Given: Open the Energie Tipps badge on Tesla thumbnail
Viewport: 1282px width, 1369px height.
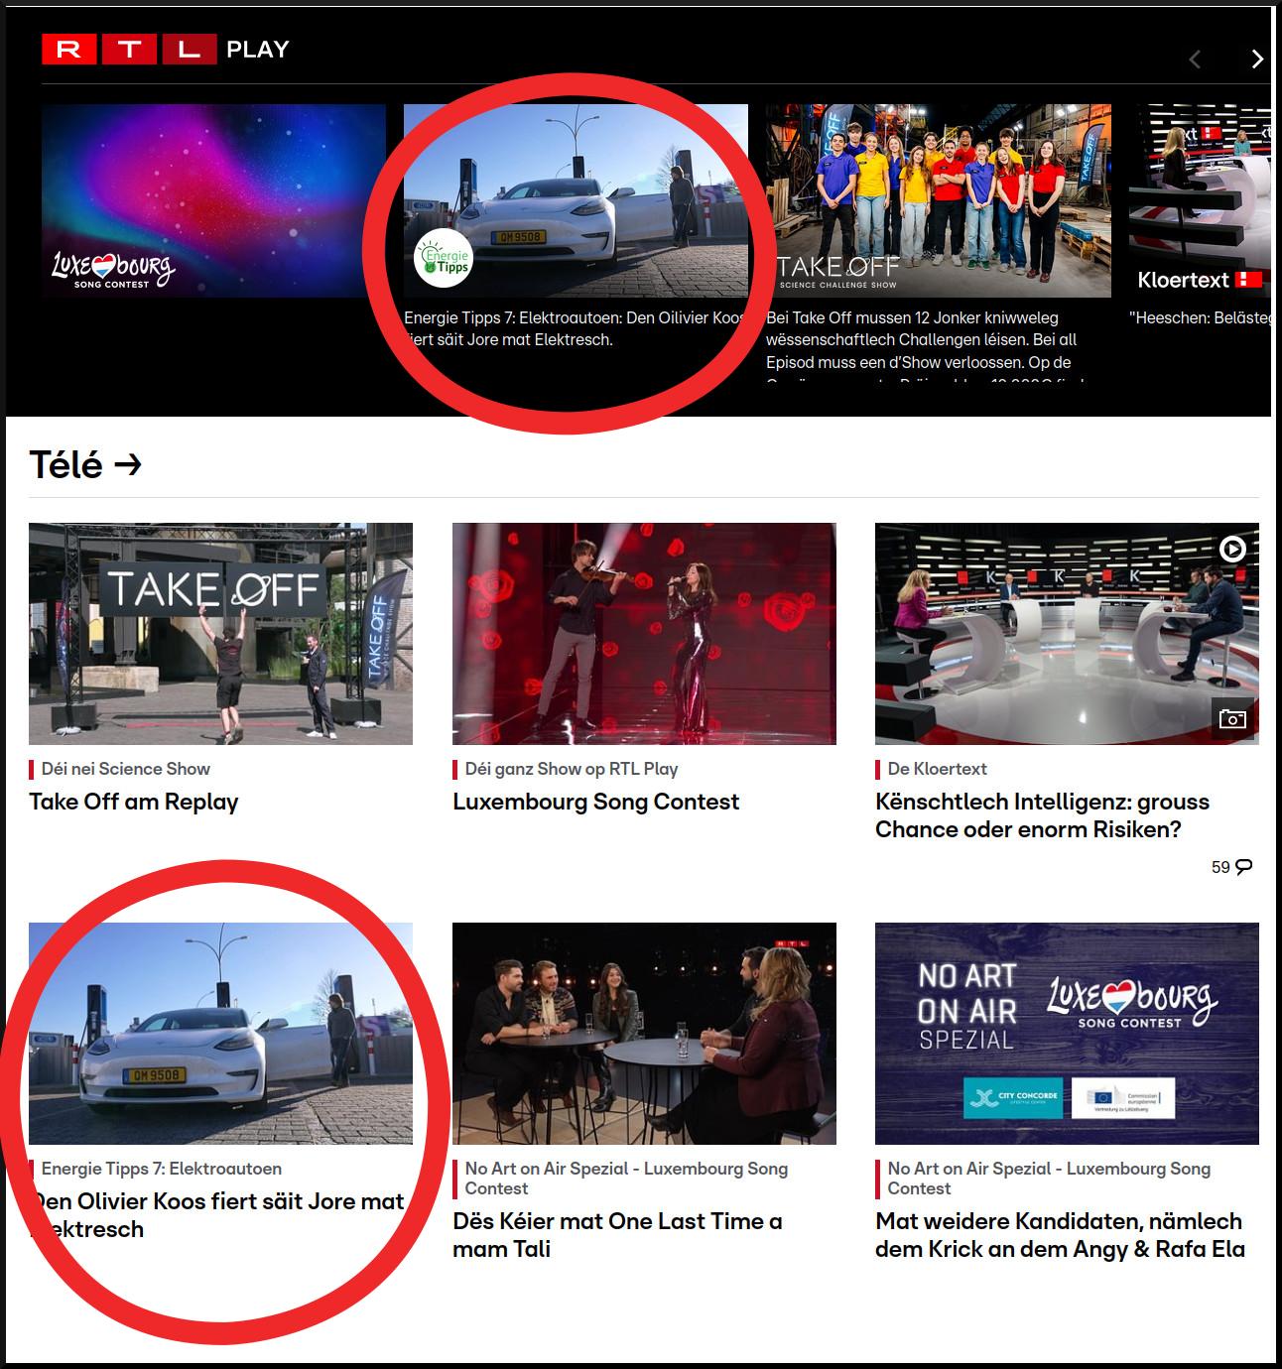Looking at the screenshot, I should pyautogui.click(x=443, y=260).
